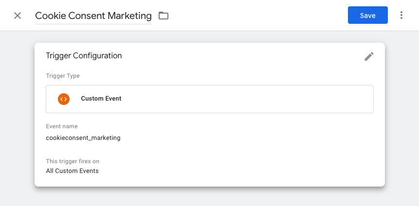Viewport: 419px width, 206px height.
Task: Open the three-dot more actions menu
Action: [401, 16]
